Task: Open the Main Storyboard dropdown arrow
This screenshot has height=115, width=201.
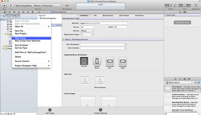Action: tap(126, 44)
